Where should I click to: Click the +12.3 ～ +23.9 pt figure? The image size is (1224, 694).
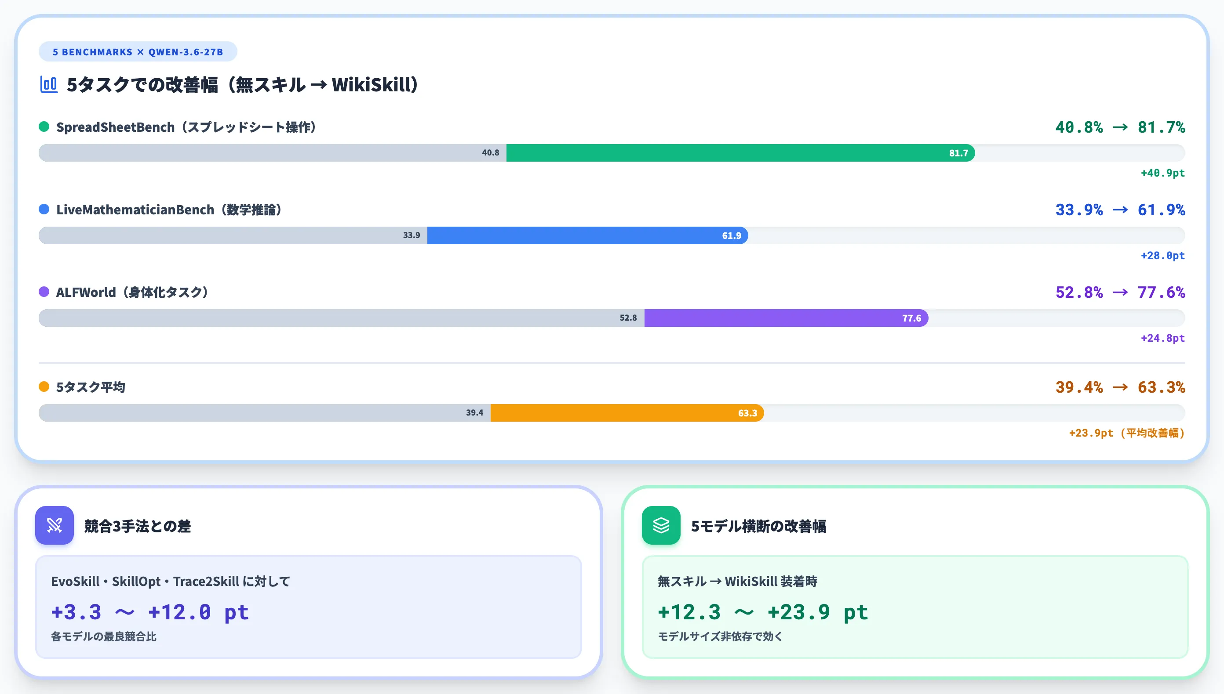pyautogui.click(x=763, y=612)
